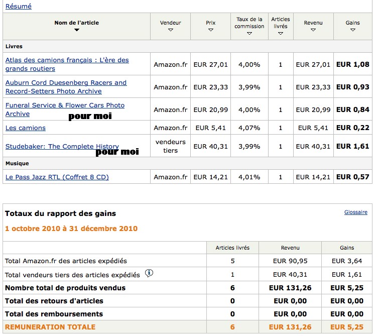Screen dimensions: 378x336
Task: Open the Résumé link
Action: point(18,7)
